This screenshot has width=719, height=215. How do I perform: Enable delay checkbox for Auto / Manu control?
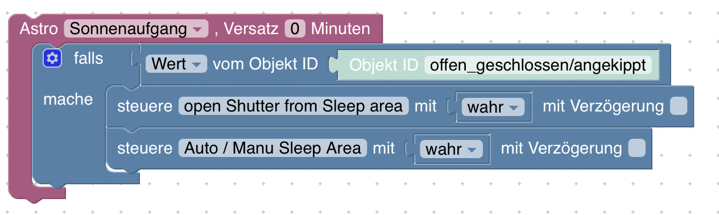point(637,148)
